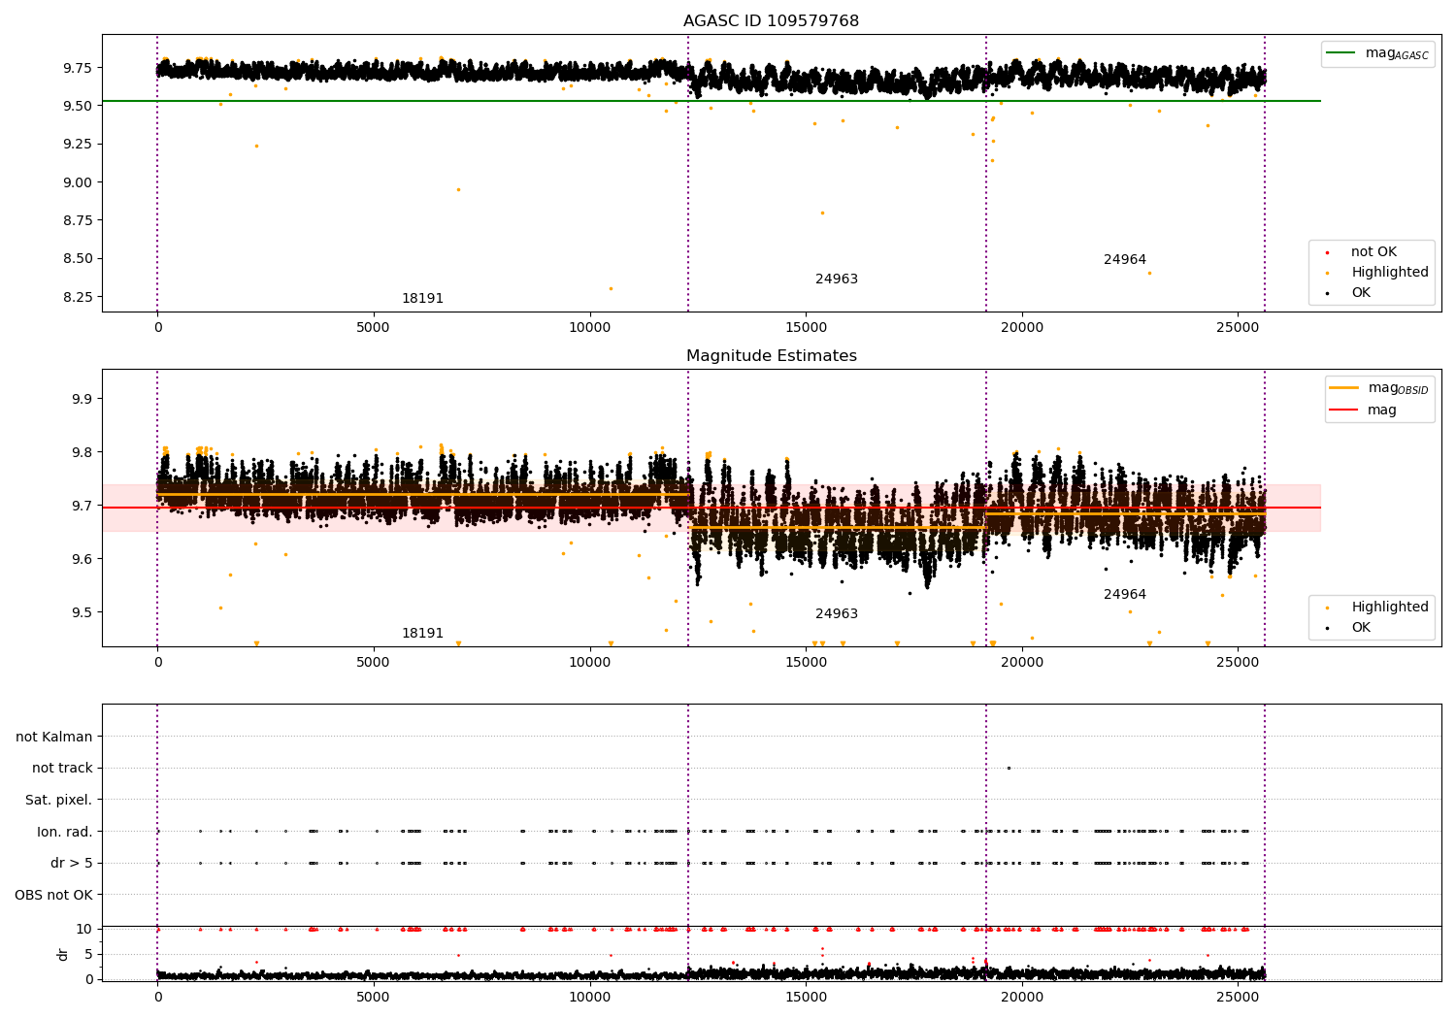Viewport: 1456px width, 1019px height.
Task: Click obsid label 24963 in Magnitude Estimates plot
Action: pos(837,614)
